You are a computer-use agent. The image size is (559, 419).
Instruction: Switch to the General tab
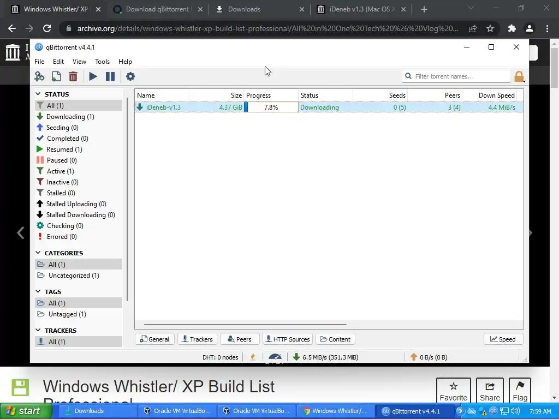(154, 339)
